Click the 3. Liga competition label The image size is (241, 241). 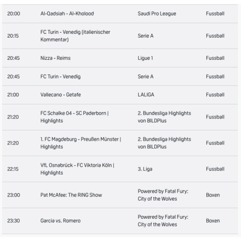click(145, 169)
